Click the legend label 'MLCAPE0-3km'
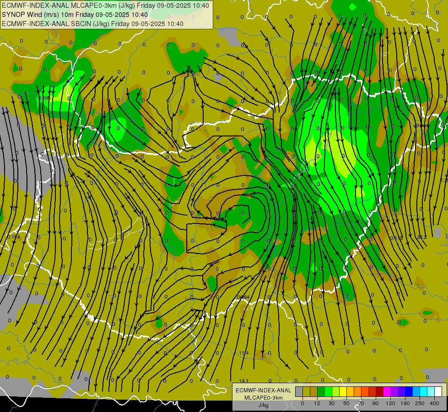The image size is (448, 412). pos(264,398)
